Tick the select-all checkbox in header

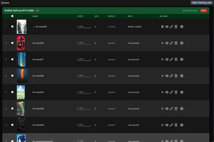[12, 16]
